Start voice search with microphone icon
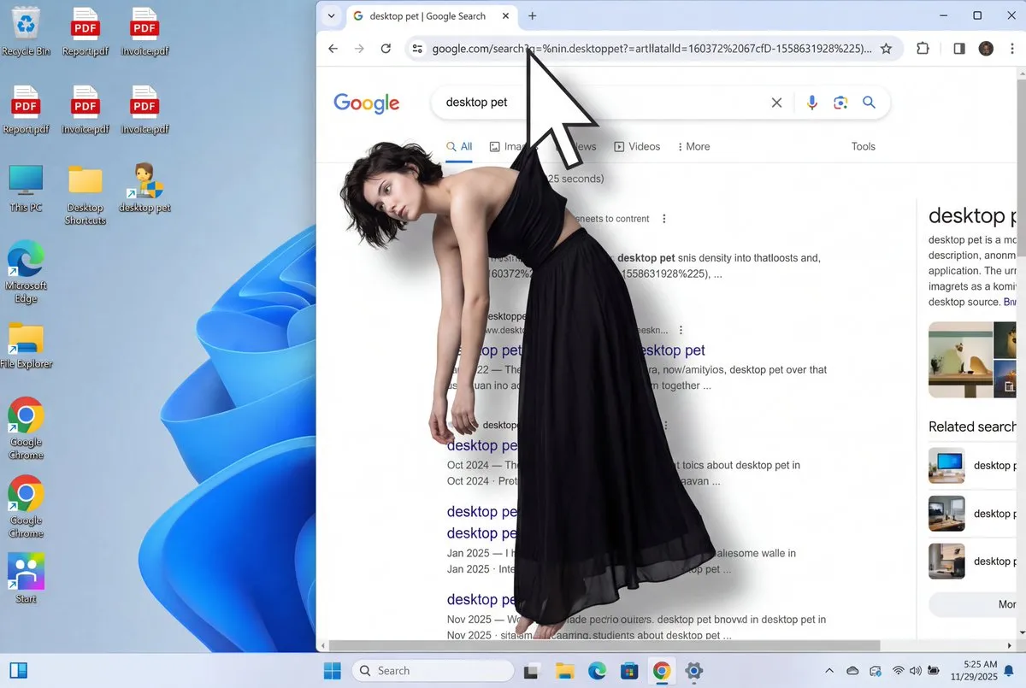Screen dimensions: 1026x688 (x=811, y=103)
